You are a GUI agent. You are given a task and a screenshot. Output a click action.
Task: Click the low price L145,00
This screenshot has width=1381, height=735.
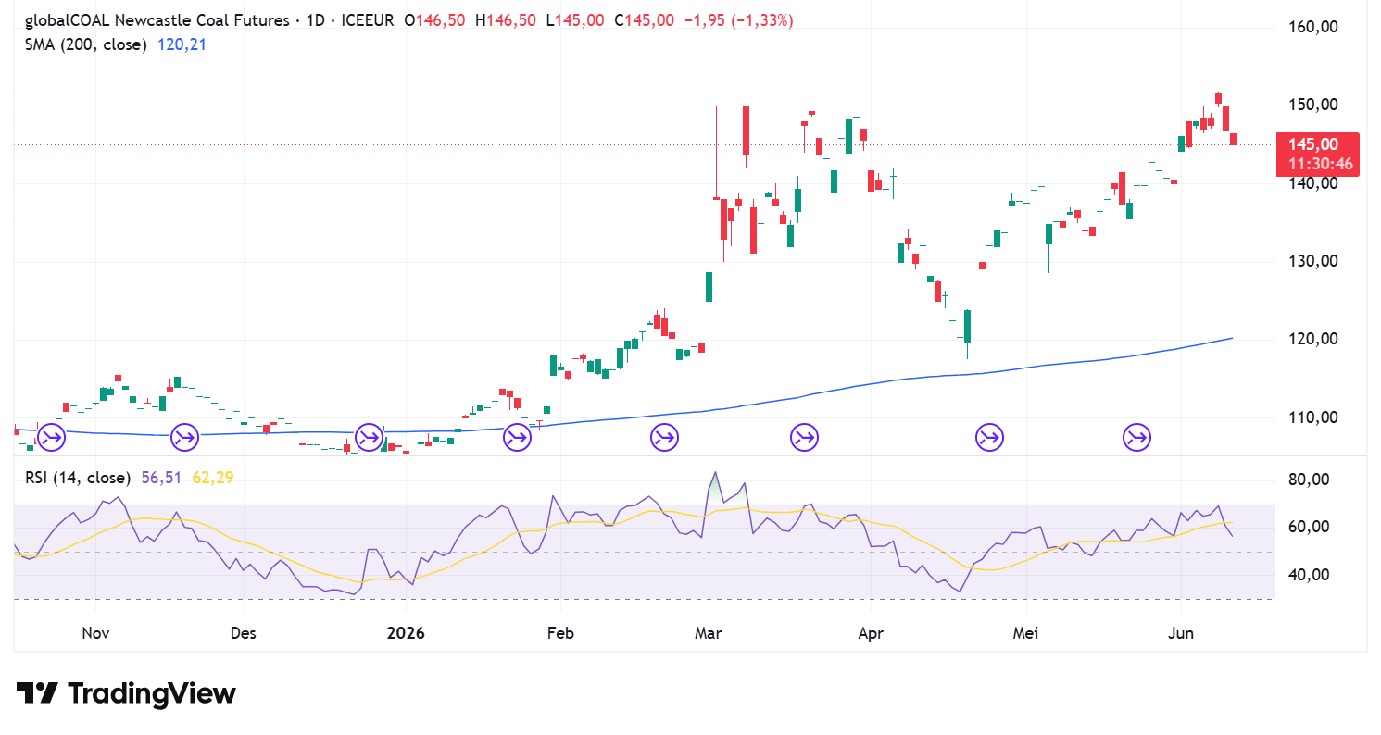pyautogui.click(x=573, y=20)
